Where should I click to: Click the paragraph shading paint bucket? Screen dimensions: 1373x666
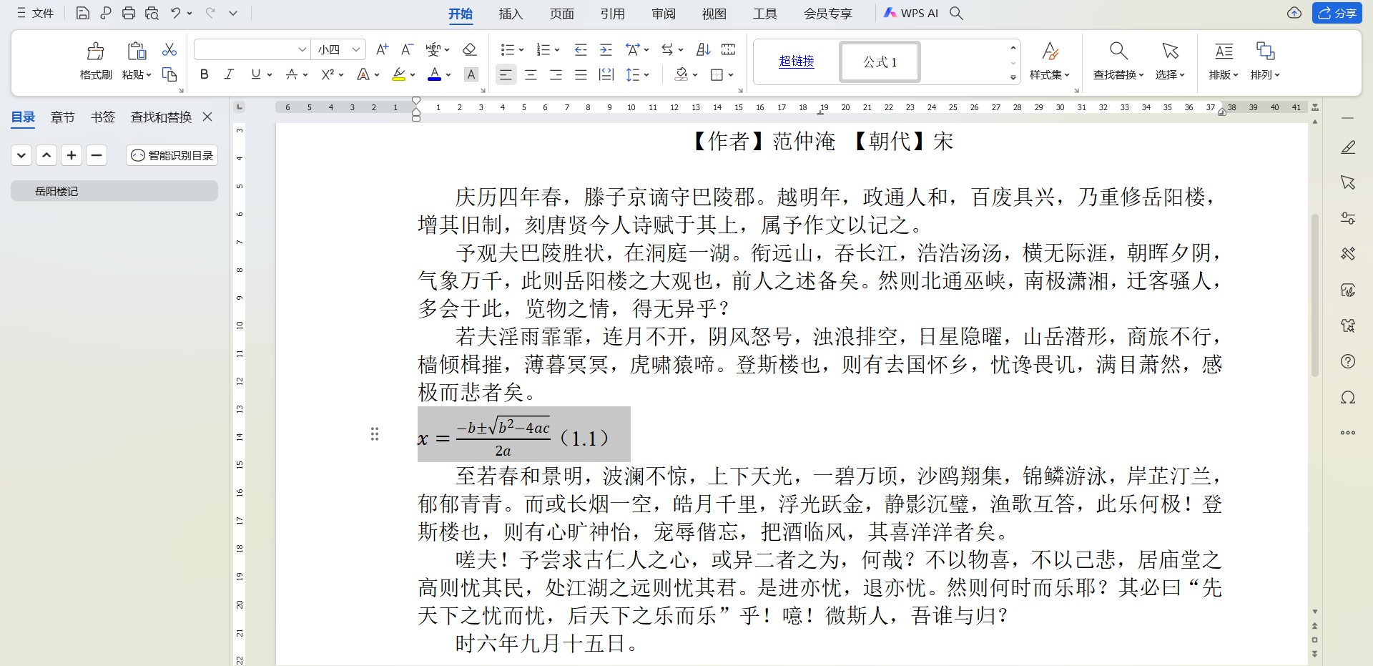[681, 74]
